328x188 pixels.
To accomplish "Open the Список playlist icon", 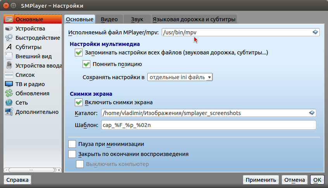I will (9, 75).
